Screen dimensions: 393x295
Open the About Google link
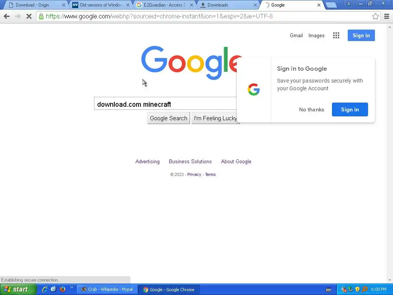(236, 162)
